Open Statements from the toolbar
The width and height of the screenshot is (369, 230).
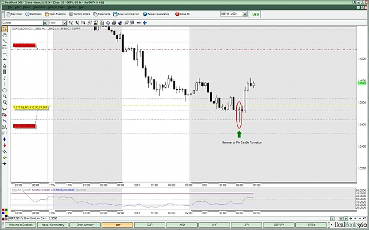(x=102, y=14)
